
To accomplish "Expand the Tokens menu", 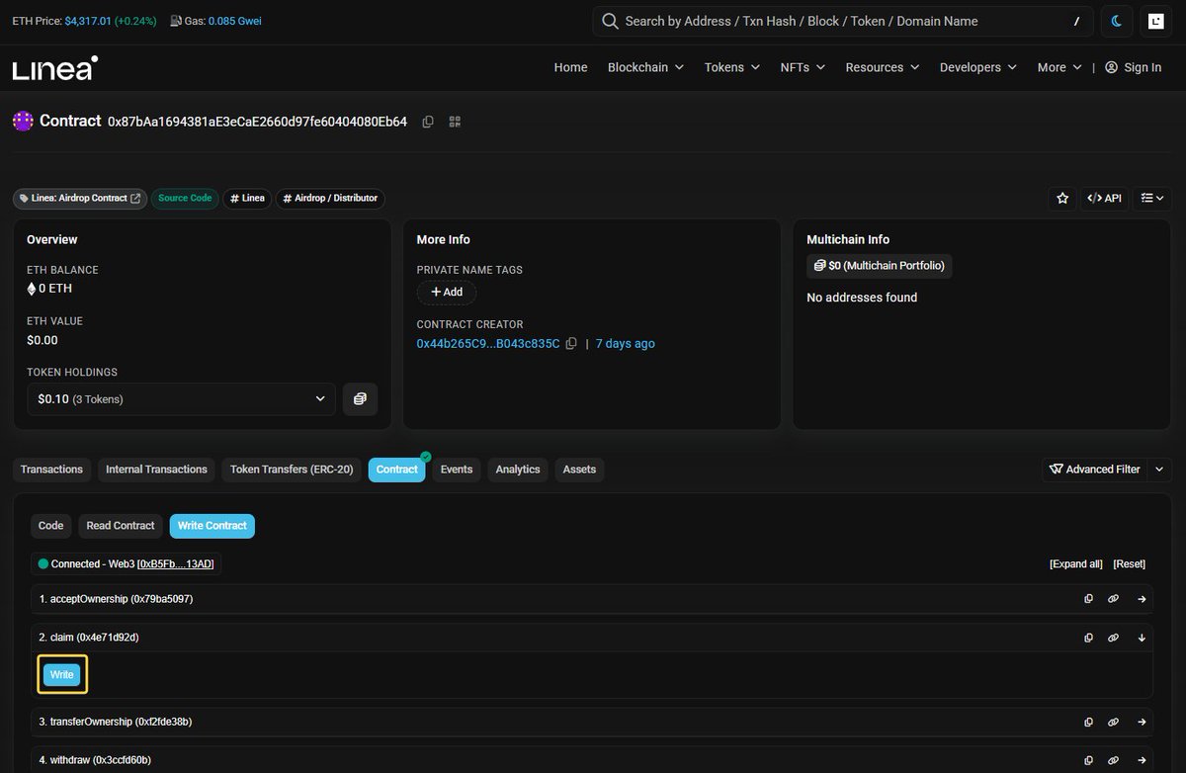I will pyautogui.click(x=732, y=67).
